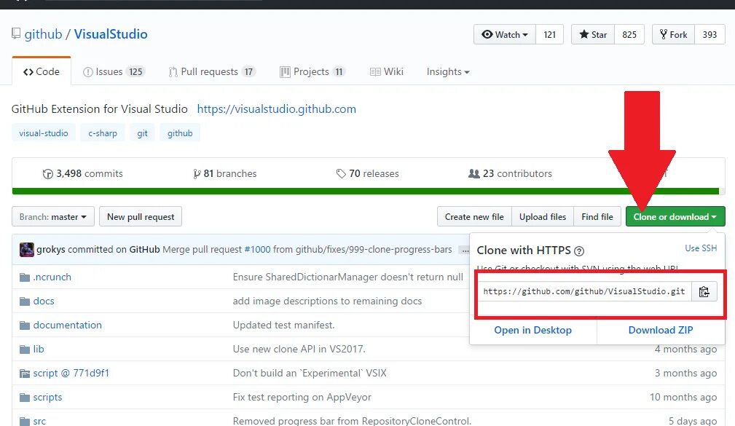Open commit 'Ensure SharedDictionarManager doesn't return null'
Screen dimensions: 735x426
(x=347, y=277)
